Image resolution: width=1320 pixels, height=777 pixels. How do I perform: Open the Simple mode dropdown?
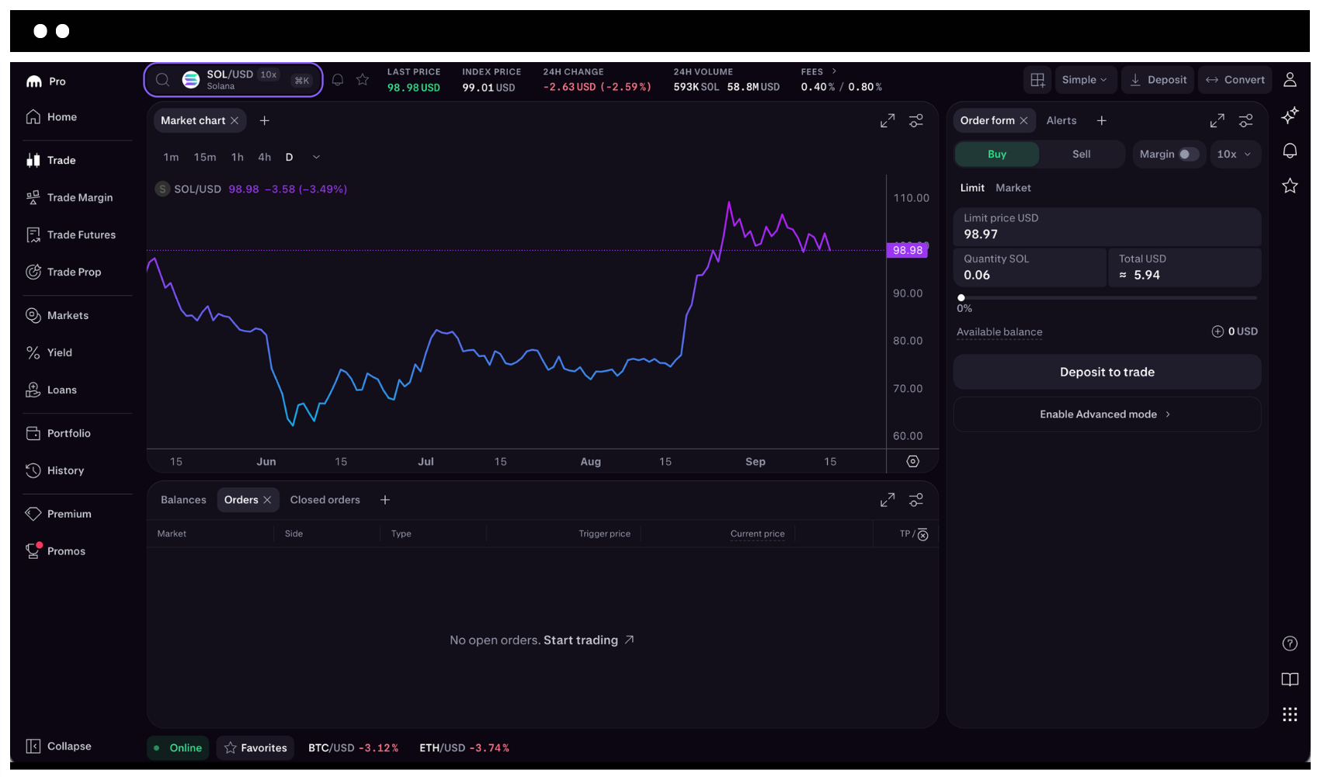[x=1085, y=80]
